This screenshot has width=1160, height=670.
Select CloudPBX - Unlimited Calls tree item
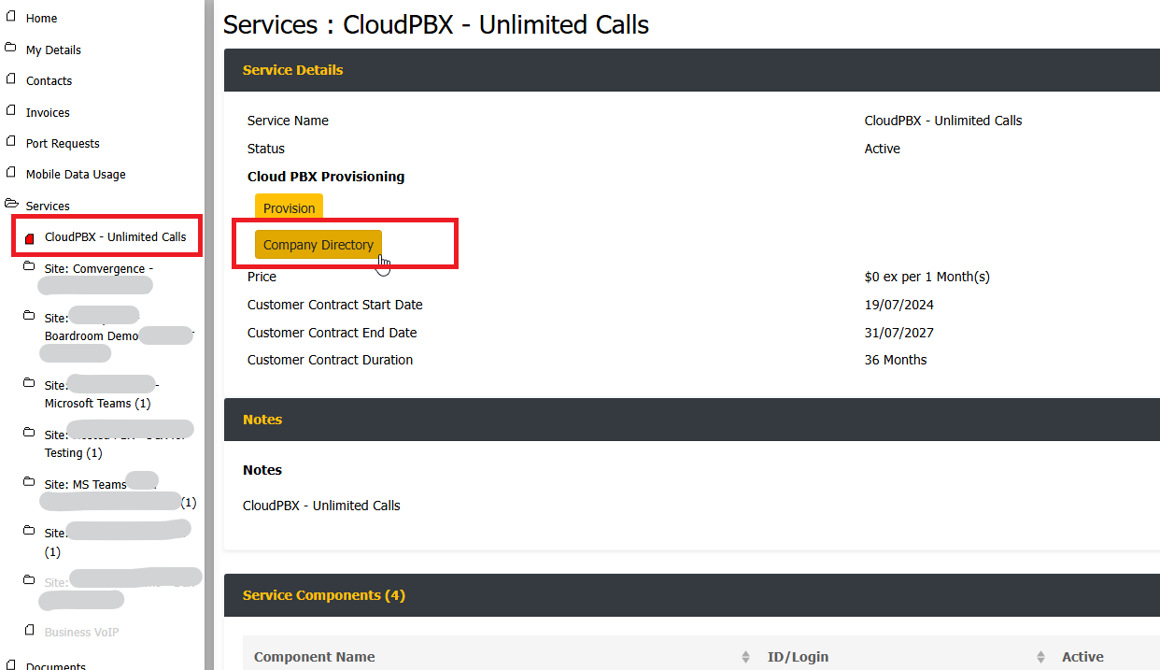115,237
